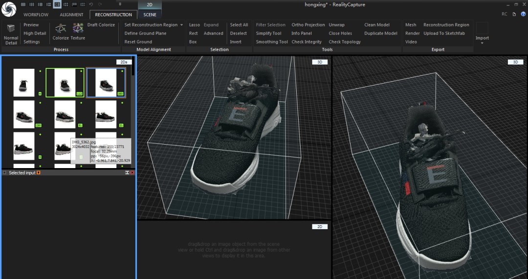The width and height of the screenshot is (528, 279).
Task: Select the selected 1+2 split layout icon
Action: pos(57,4)
